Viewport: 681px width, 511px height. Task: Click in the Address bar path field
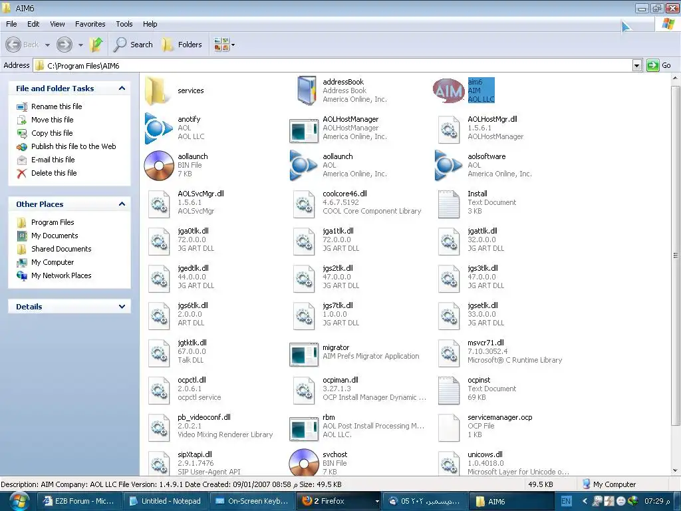(x=333, y=66)
